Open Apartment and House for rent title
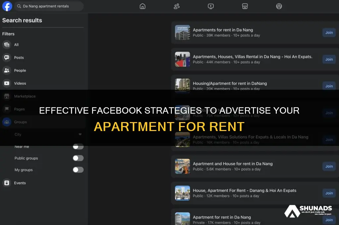 click(233, 164)
